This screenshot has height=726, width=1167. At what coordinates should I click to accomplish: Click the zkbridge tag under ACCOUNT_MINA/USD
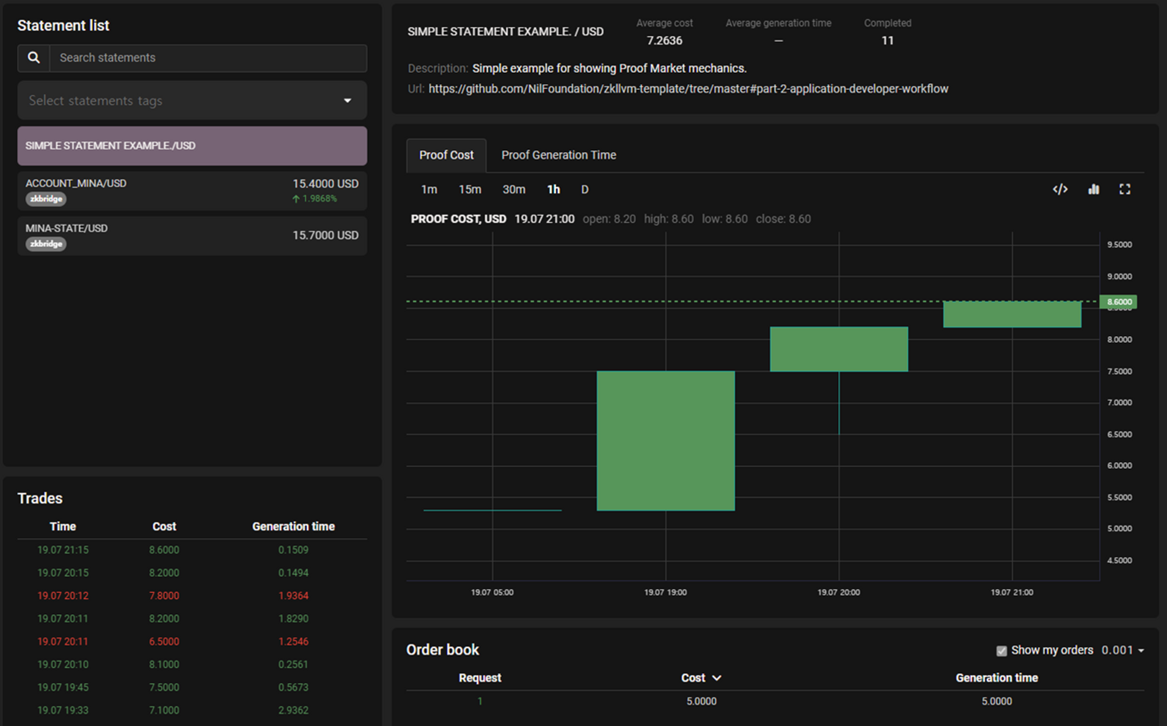(46, 199)
